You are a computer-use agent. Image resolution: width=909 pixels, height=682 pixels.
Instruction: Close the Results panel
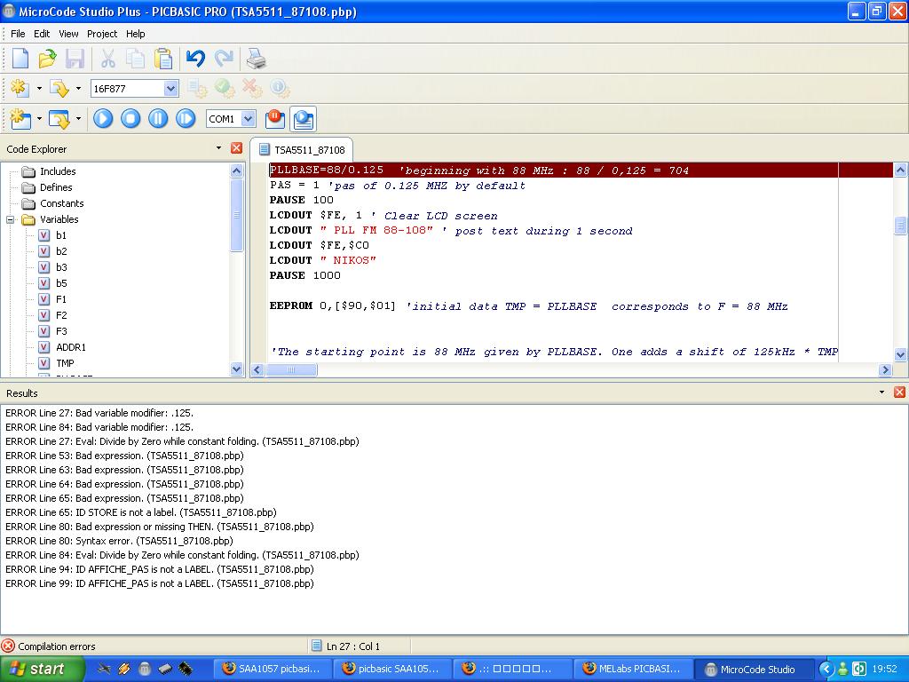pos(900,392)
